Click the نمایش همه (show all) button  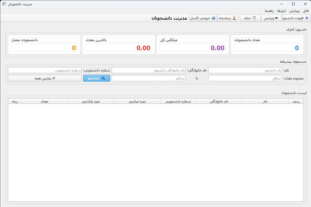45,78
